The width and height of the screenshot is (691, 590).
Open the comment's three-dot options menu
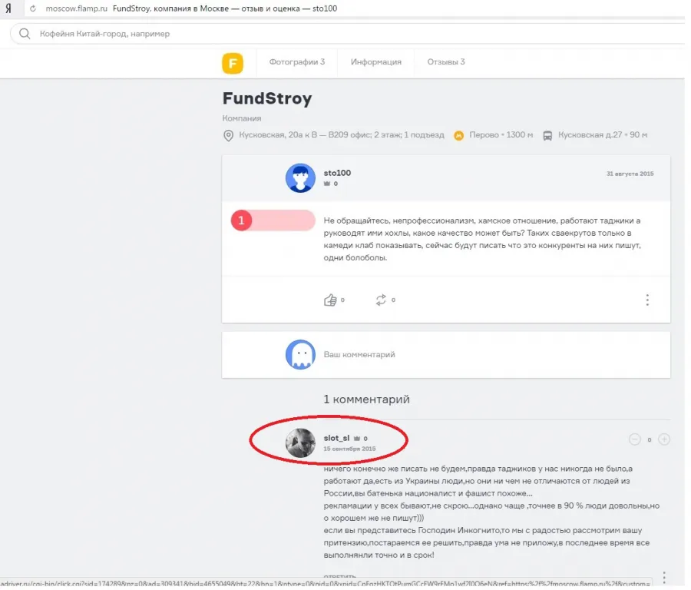[663, 577]
